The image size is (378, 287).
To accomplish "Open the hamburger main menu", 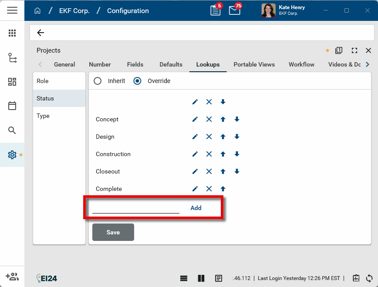I will (x=12, y=10).
